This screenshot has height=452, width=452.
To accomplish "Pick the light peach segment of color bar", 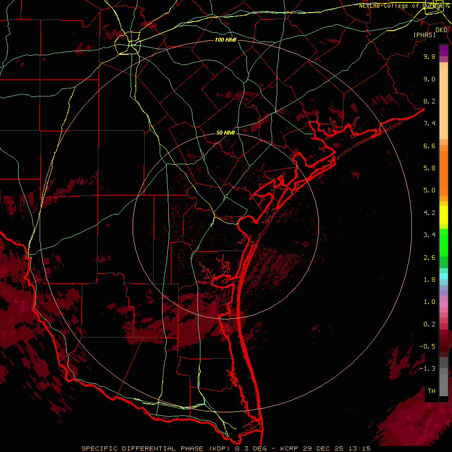I will 443,104.
